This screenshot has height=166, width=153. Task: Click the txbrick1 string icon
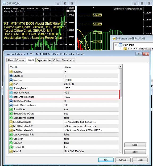click(x=11, y=151)
